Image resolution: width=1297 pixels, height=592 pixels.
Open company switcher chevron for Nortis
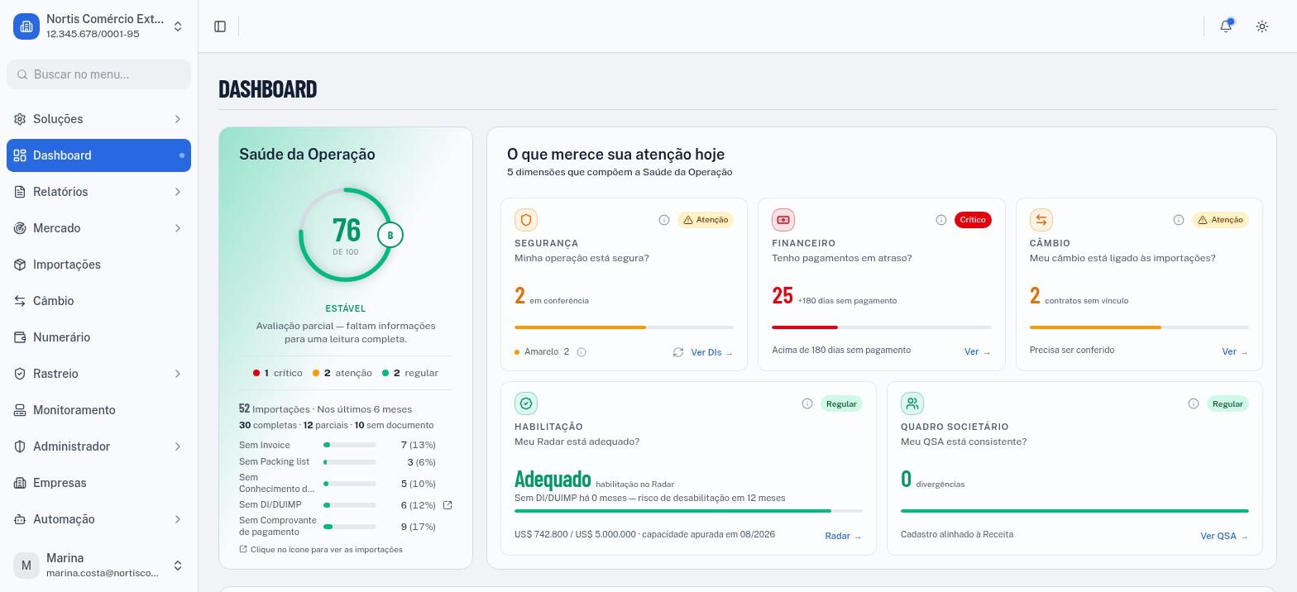click(x=177, y=26)
